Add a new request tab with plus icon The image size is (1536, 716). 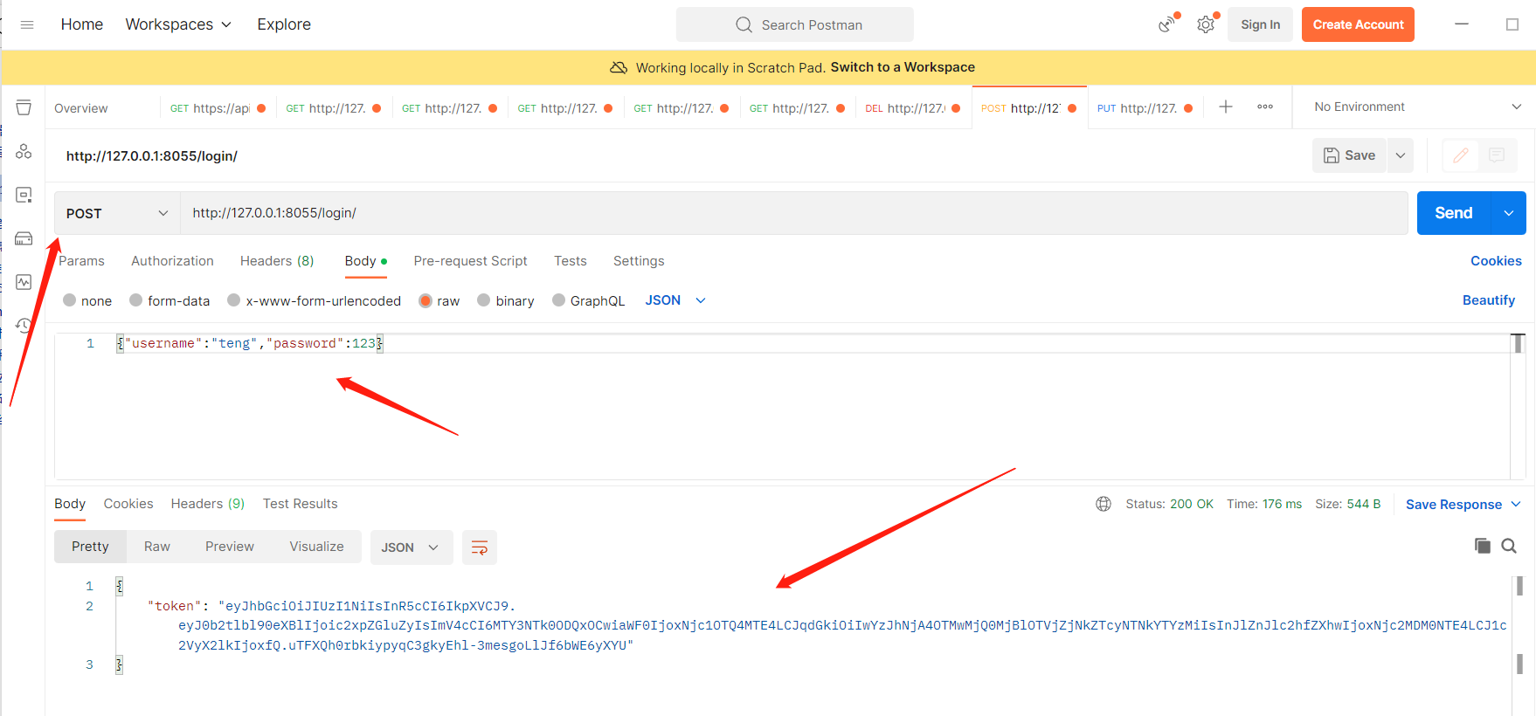[1226, 107]
